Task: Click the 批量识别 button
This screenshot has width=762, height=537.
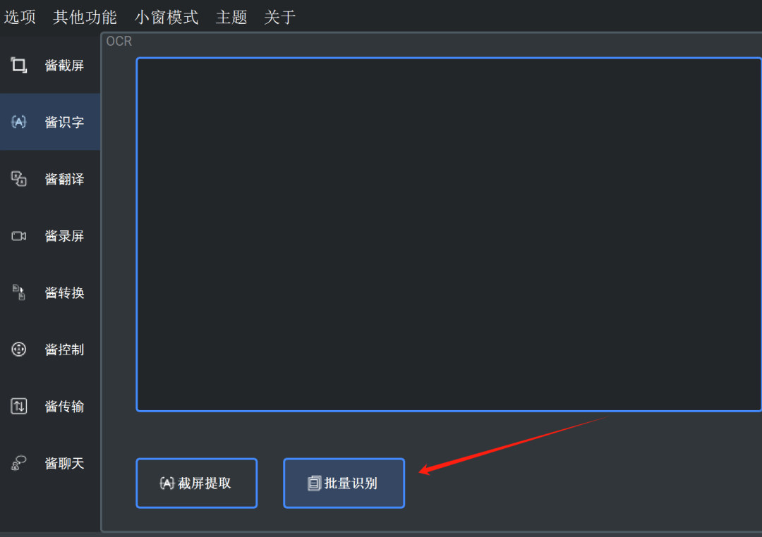Action: pos(344,483)
